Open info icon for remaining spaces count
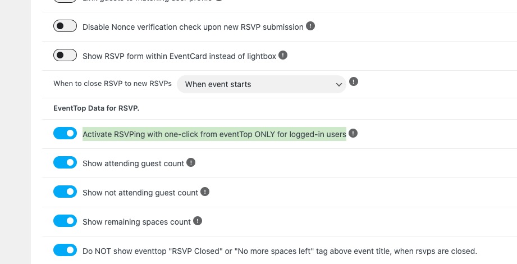517x264 pixels. click(198, 221)
